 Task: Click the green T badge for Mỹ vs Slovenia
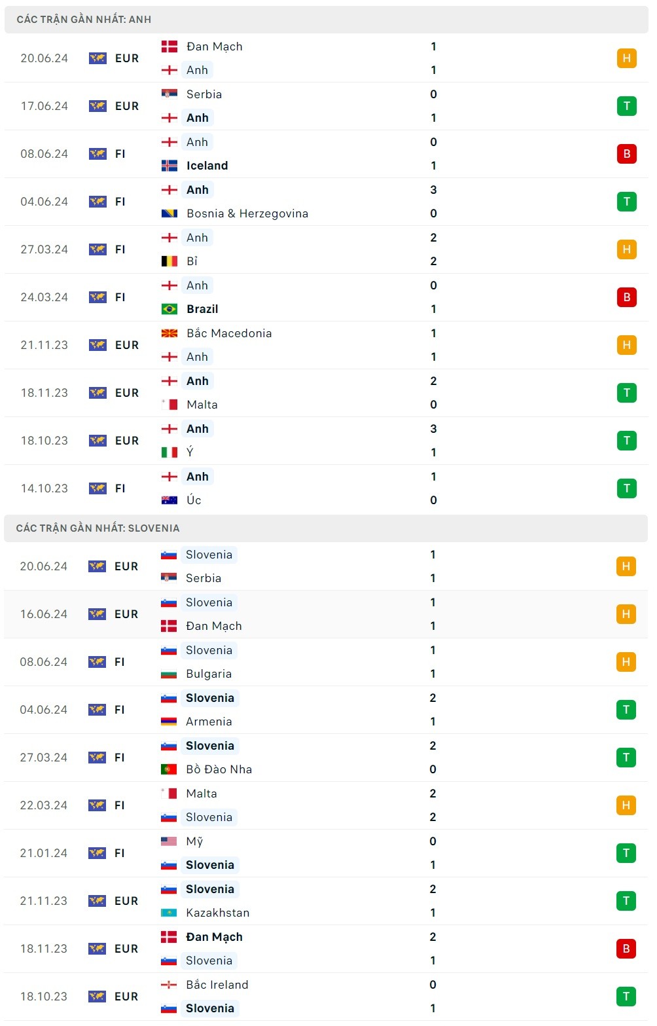coord(626,853)
